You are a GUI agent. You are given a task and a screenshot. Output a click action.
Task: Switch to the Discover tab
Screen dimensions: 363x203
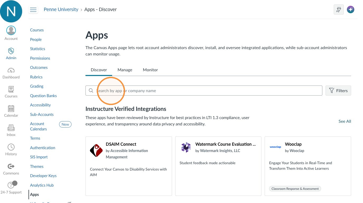[99, 70]
